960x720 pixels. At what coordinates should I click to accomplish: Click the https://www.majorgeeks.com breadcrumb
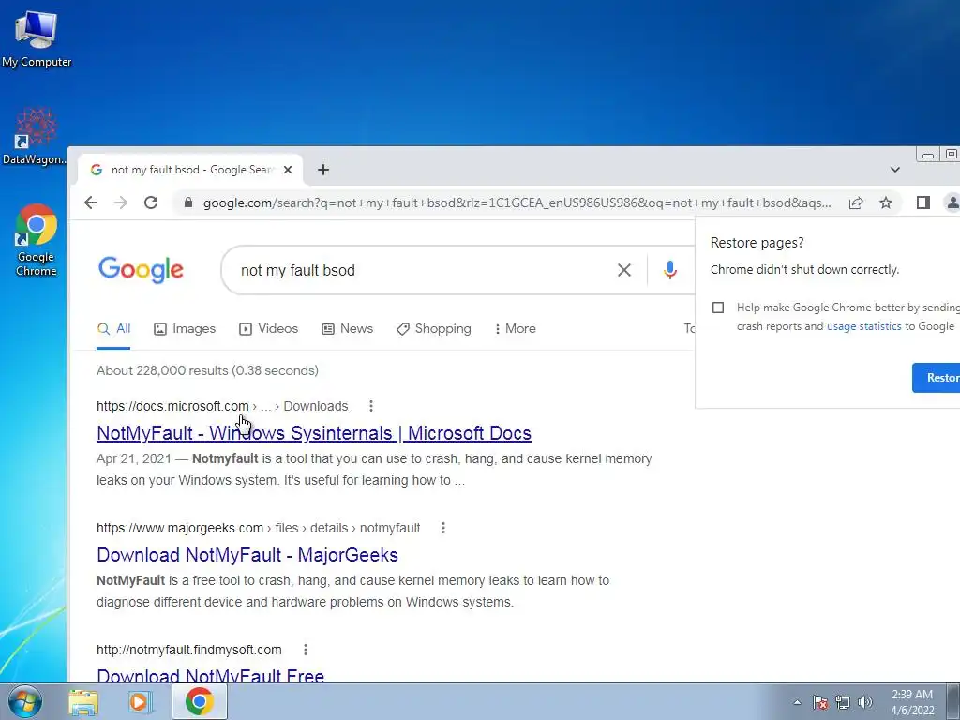tap(180, 528)
